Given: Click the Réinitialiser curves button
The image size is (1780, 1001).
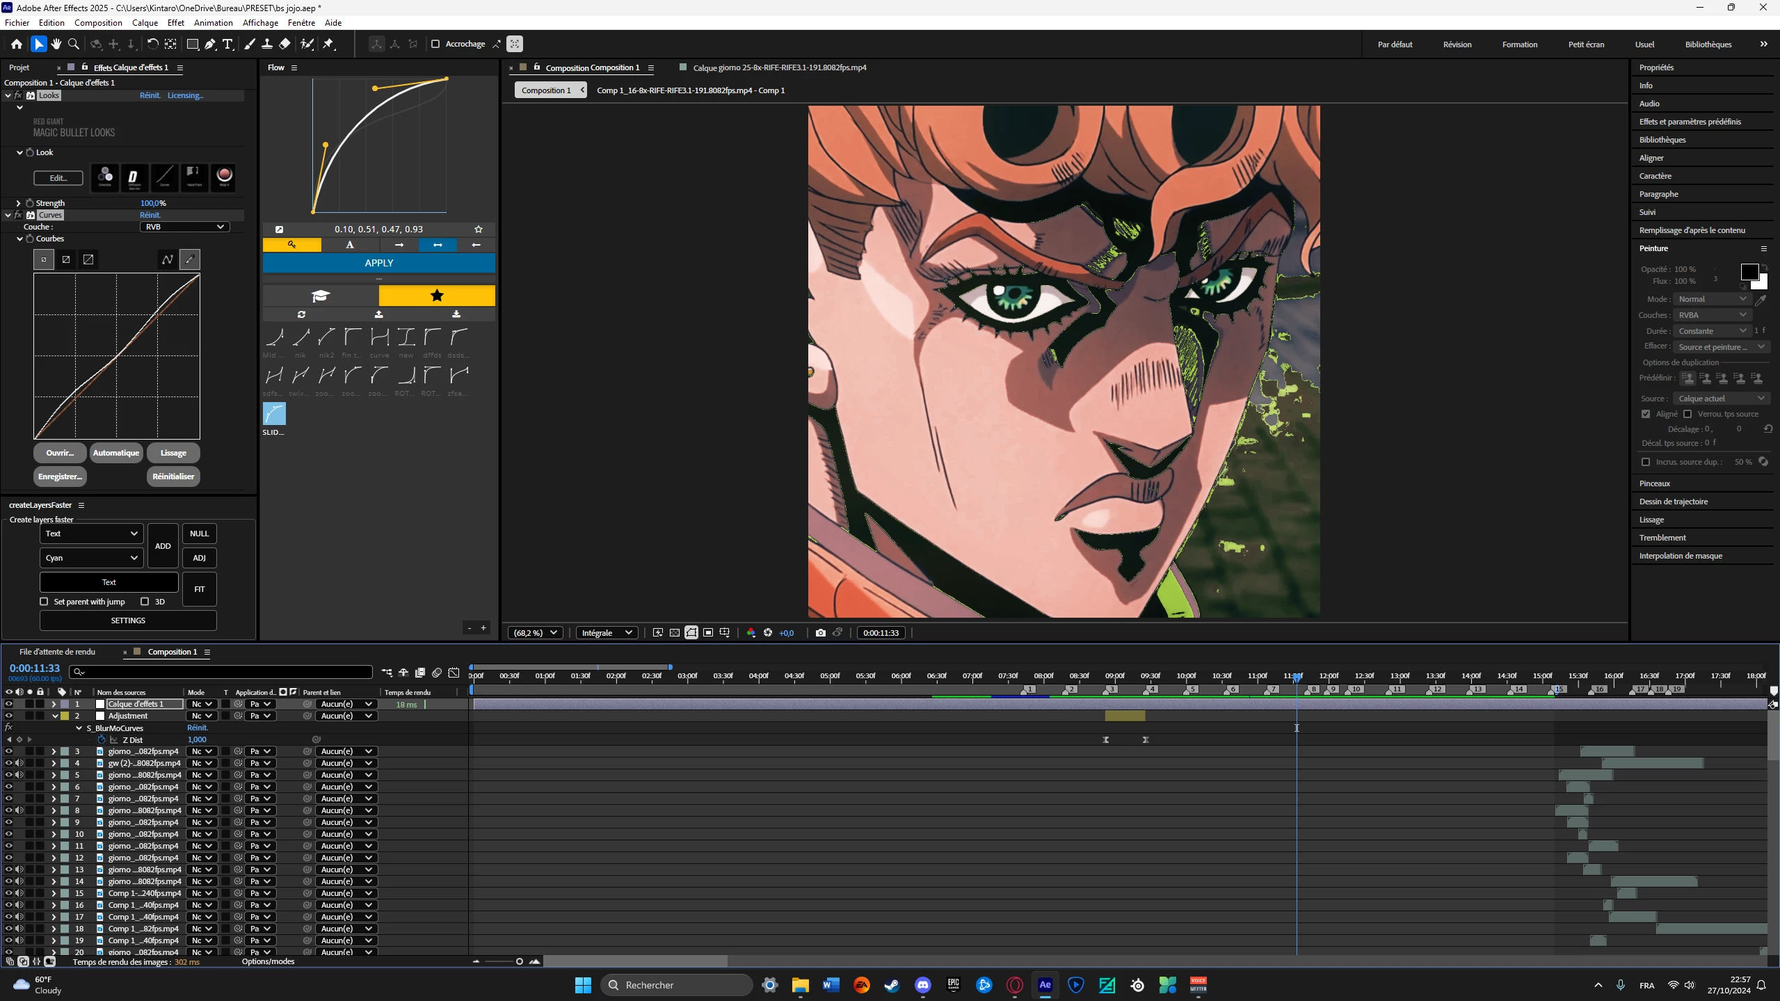Looking at the screenshot, I should point(173,477).
